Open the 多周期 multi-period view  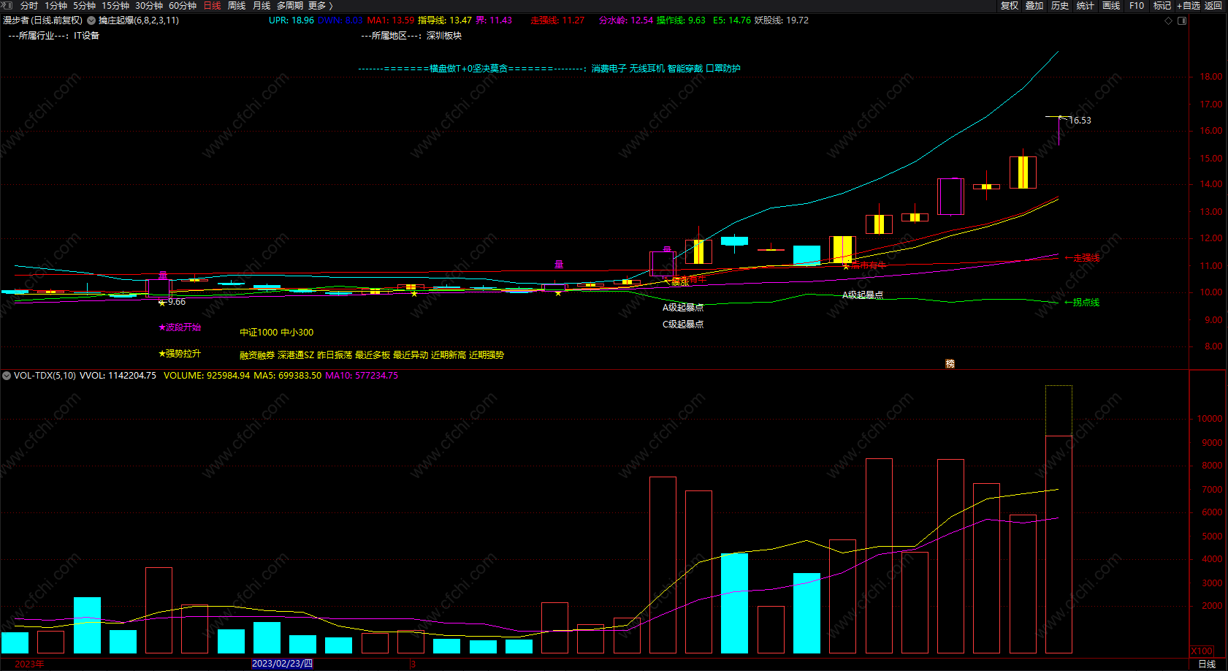(290, 6)
